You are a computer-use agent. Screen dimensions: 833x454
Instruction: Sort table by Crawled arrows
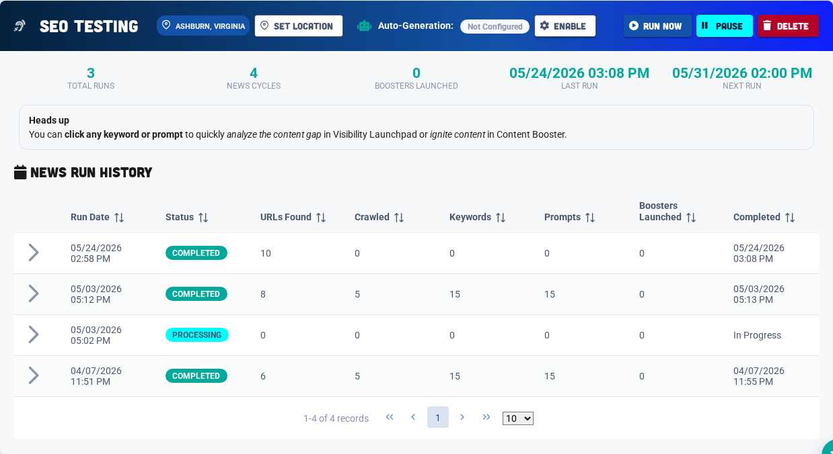[399, 218]
